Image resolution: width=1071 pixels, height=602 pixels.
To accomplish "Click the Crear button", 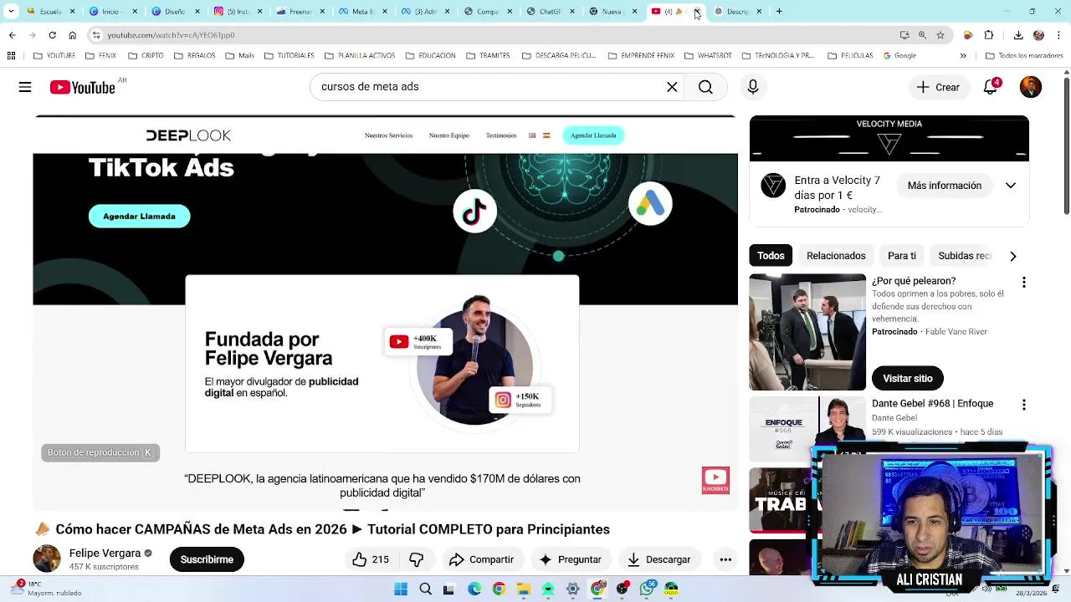I will pos(938,87).
